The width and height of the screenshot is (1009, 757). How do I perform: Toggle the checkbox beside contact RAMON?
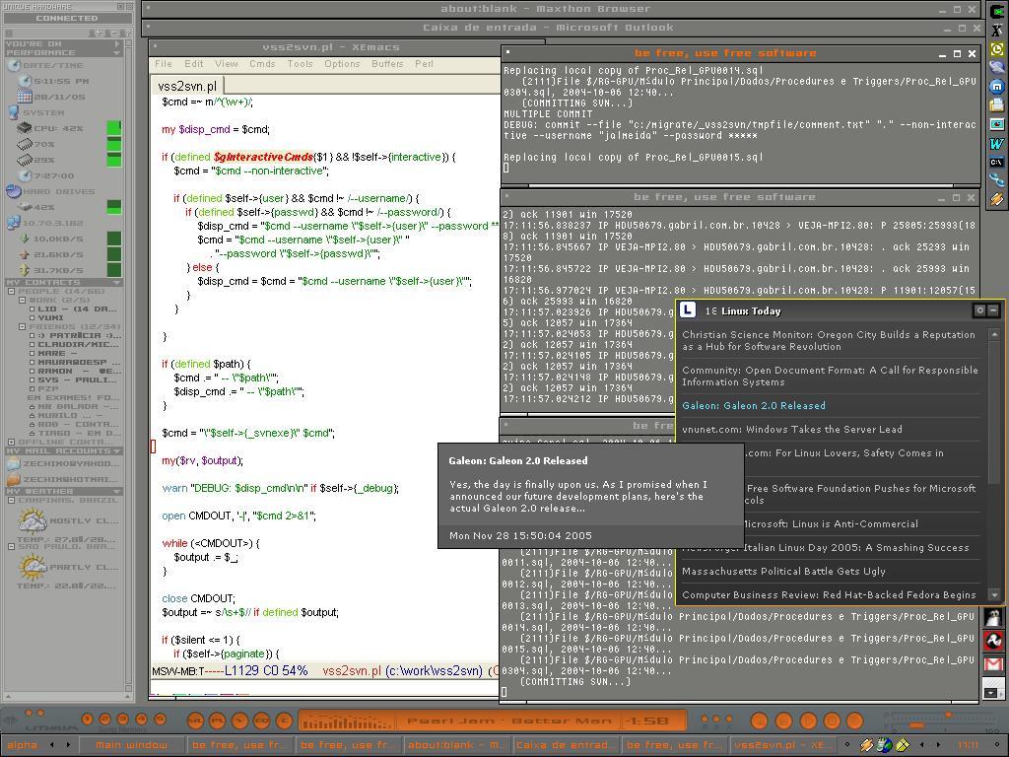pyautogui.click(x=33, y=372)
